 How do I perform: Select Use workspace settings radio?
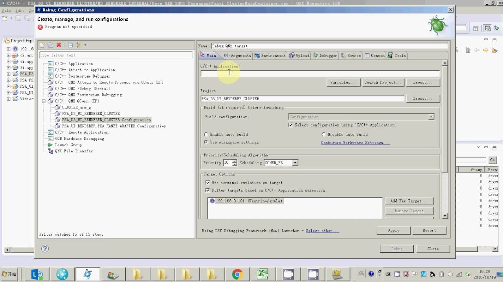[206, 142]
